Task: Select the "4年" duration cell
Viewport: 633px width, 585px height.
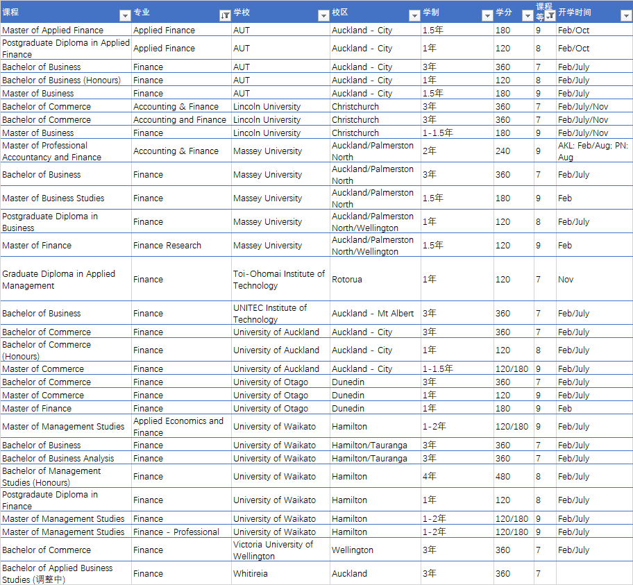Action: coord(457,477)
